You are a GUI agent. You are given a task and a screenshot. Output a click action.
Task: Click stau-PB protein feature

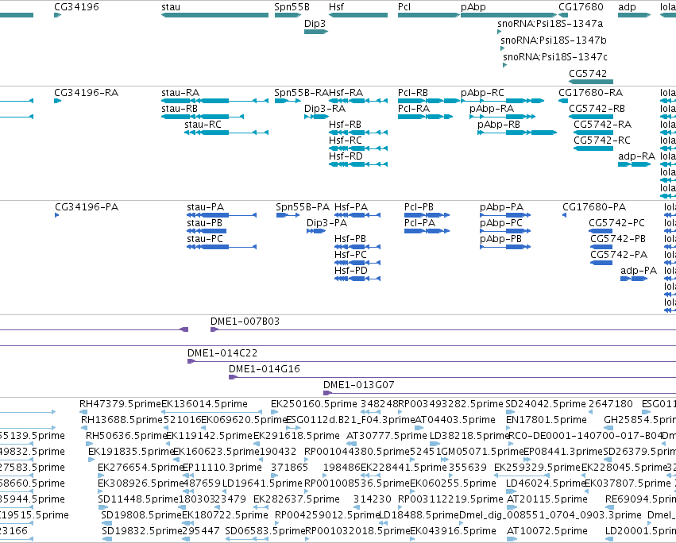coord(207,231)
